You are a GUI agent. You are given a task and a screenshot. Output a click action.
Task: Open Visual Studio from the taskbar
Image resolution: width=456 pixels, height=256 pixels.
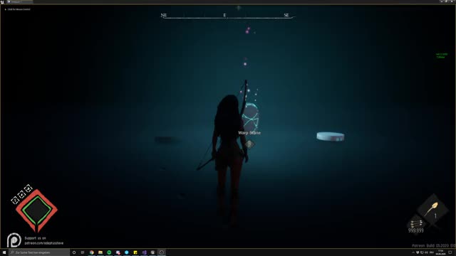144,252
